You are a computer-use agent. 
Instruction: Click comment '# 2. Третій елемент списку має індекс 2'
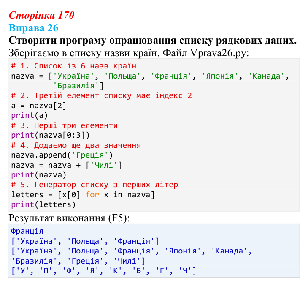pyautogui.click(x=101, y=95)
